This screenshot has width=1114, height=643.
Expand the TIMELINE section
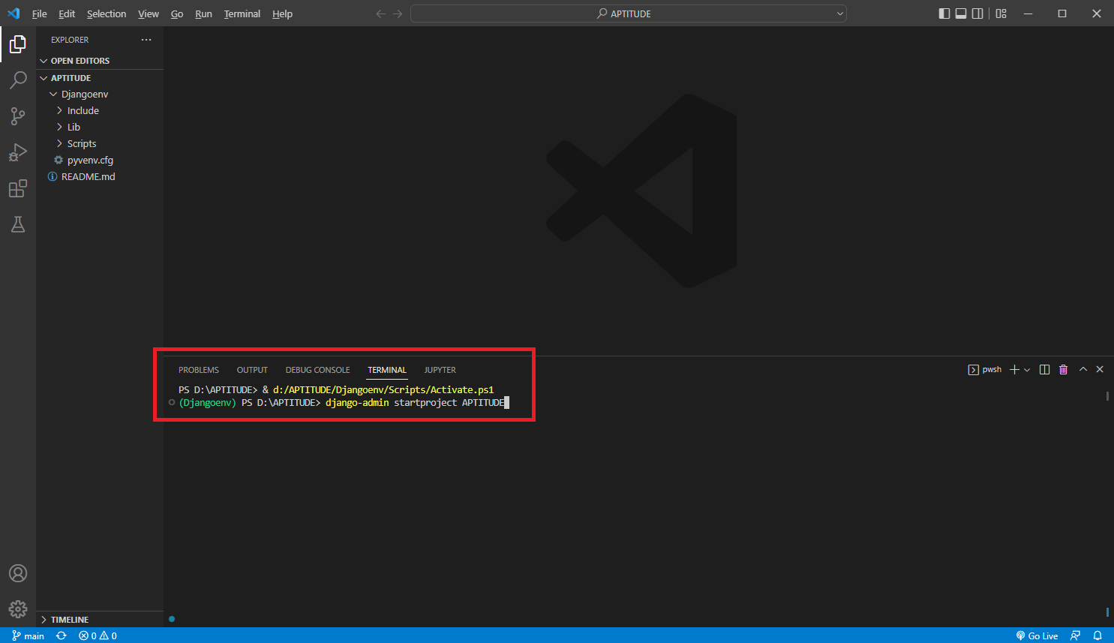click(100, 620)
